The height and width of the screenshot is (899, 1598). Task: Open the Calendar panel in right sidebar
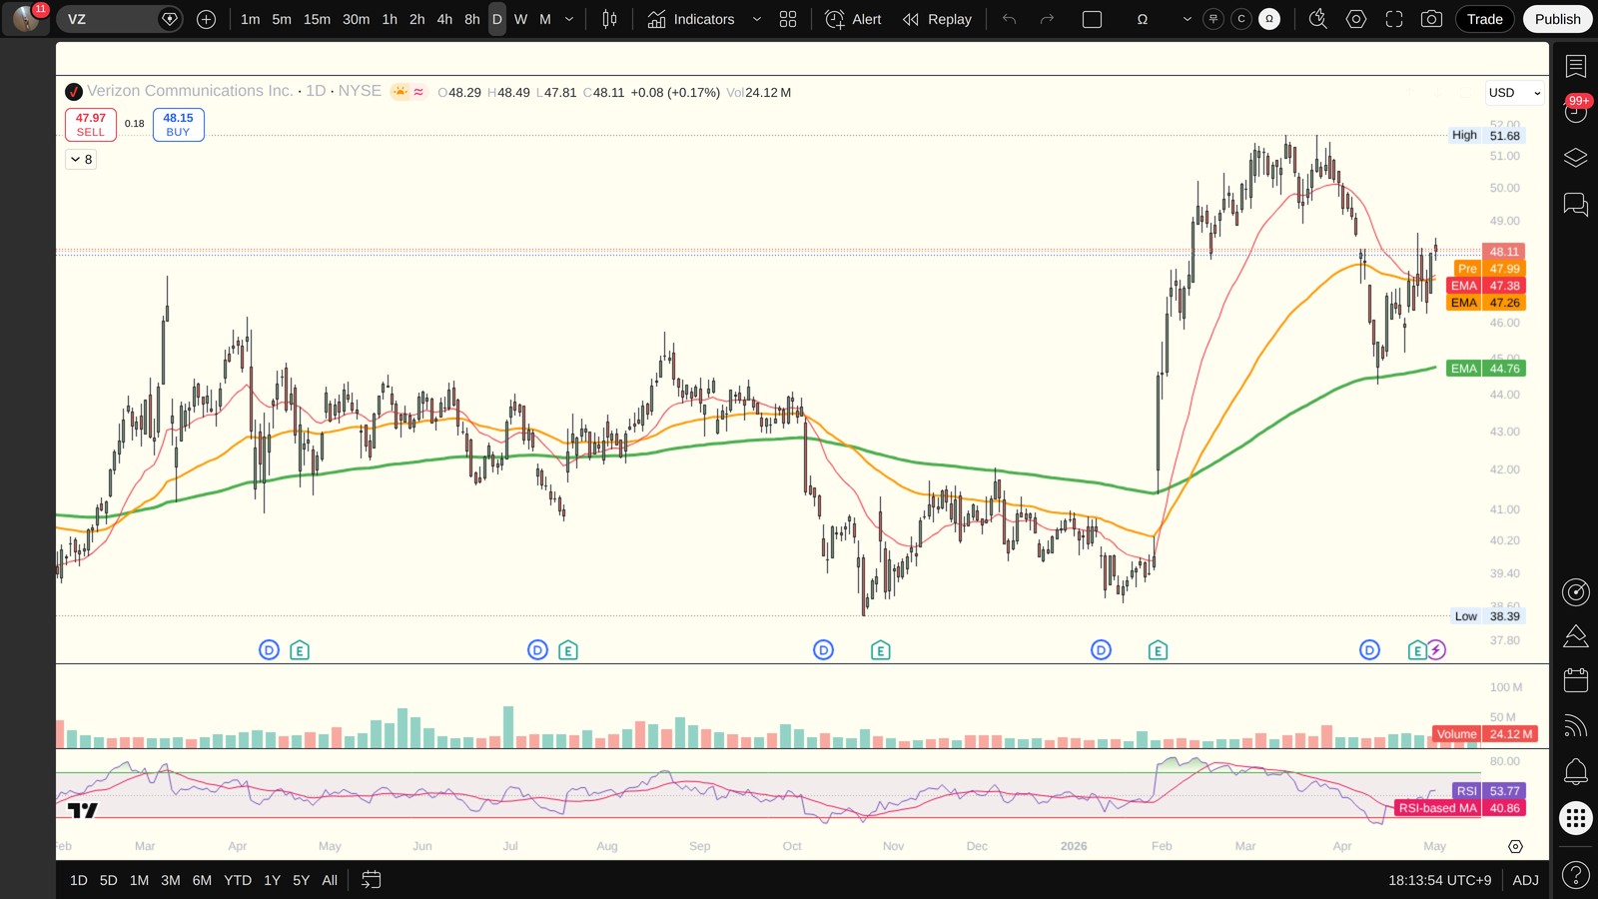point(1576,680)
